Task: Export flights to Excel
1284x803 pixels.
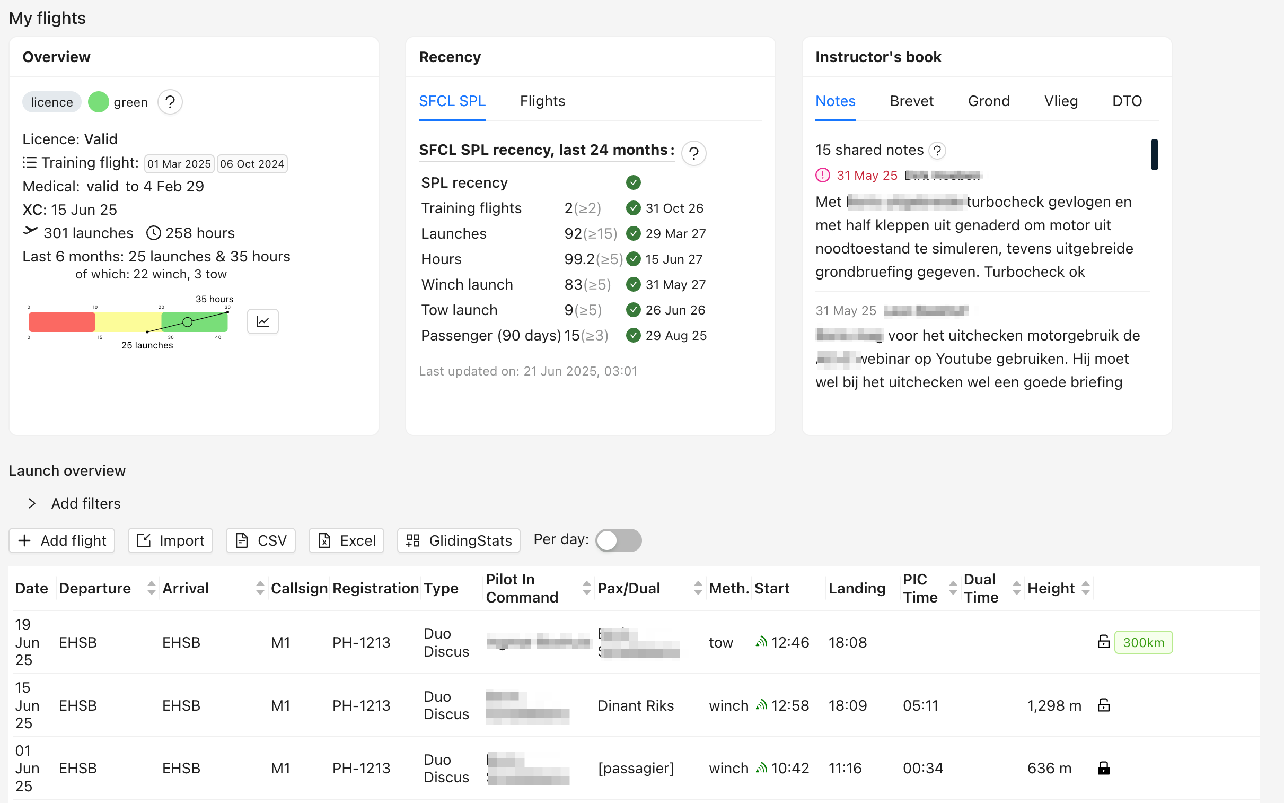Action: coord(347,540)
